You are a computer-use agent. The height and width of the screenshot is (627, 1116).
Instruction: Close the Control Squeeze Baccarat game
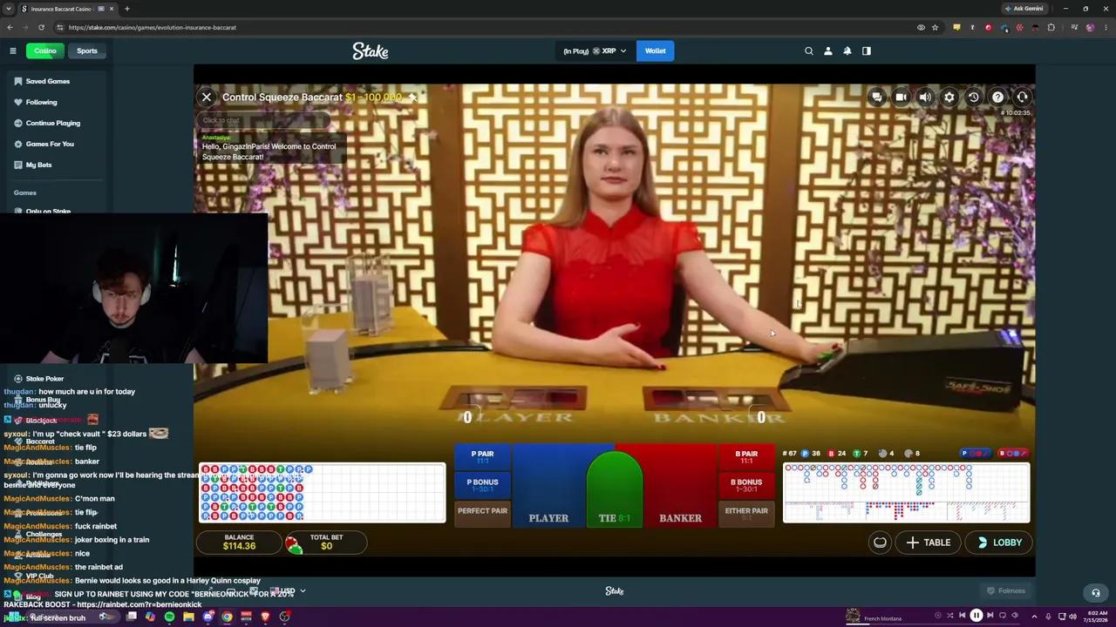(x=207, y=98)
